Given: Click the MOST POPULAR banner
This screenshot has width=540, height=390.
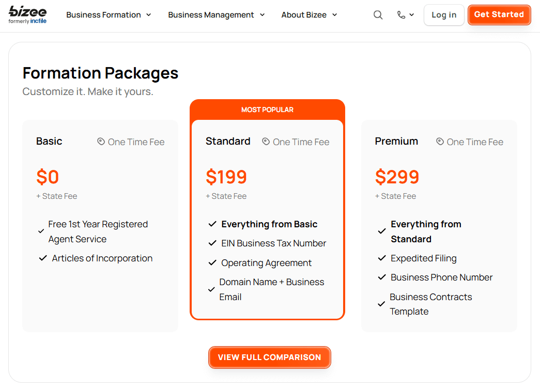Looking at the screenshot, I should [x=267, y=110].
